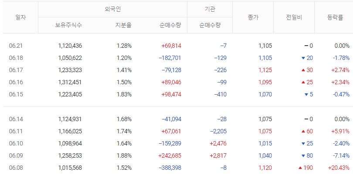Select the 06.10 date cell

(16, 143)
